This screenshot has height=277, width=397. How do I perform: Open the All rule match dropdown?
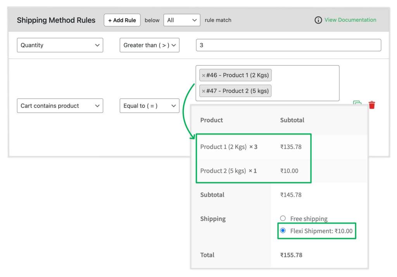click(x=182, y=20)
